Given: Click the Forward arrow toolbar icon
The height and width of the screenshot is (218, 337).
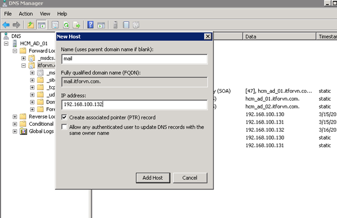Looking at the screenshot, I should [16, 25].
